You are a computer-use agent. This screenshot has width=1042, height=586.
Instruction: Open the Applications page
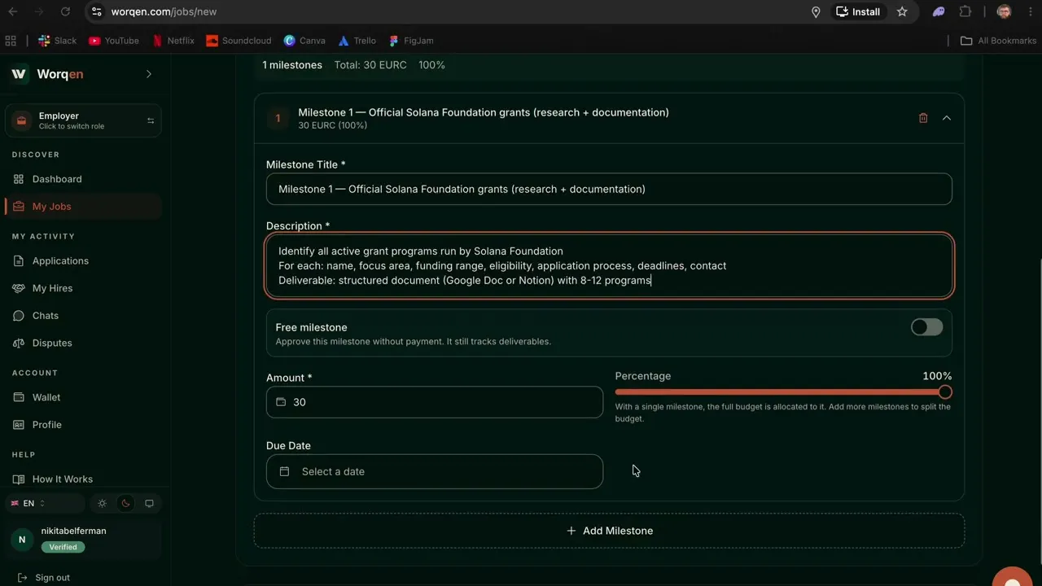(83, 261)
